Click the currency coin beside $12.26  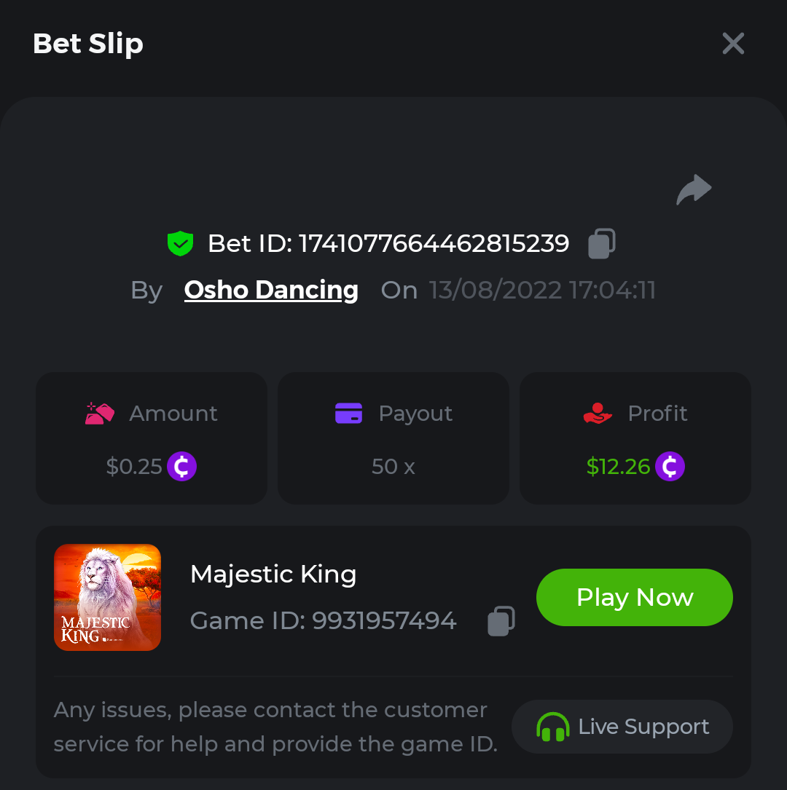coord(670,467)
